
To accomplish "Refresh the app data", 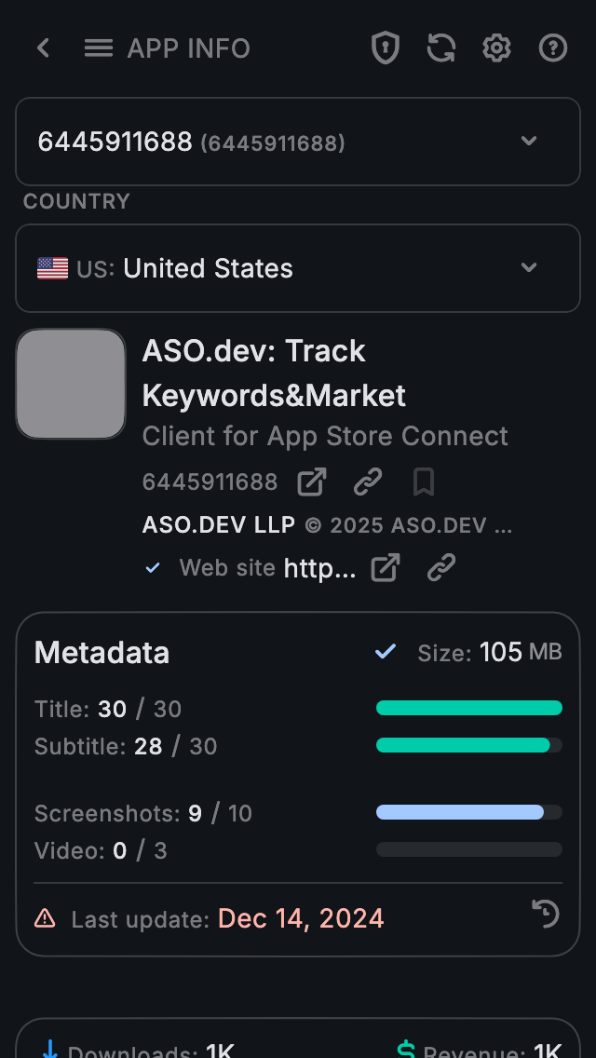I will point(440,48).
